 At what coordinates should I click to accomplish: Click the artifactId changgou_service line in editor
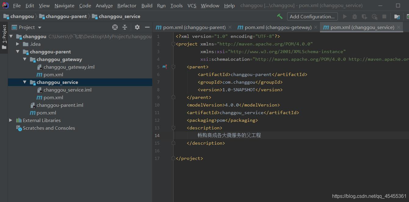(243, 113)
